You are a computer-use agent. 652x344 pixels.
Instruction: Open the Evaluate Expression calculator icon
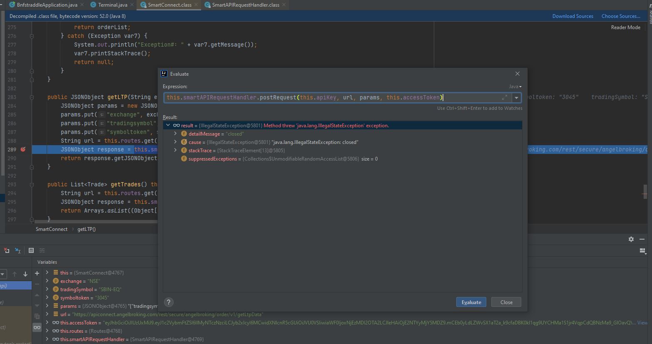[x=31, y=250]
